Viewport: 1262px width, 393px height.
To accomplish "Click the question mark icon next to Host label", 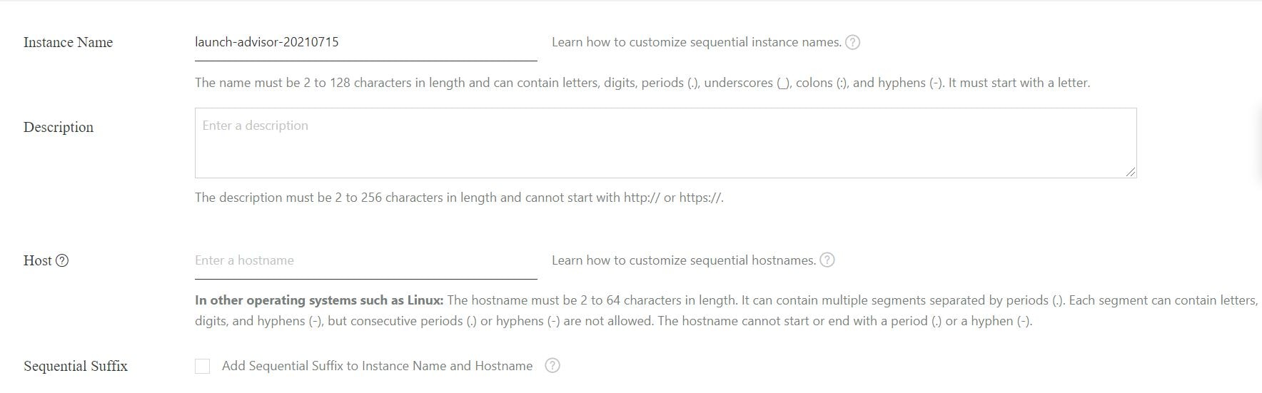I will tap(62, 260).
